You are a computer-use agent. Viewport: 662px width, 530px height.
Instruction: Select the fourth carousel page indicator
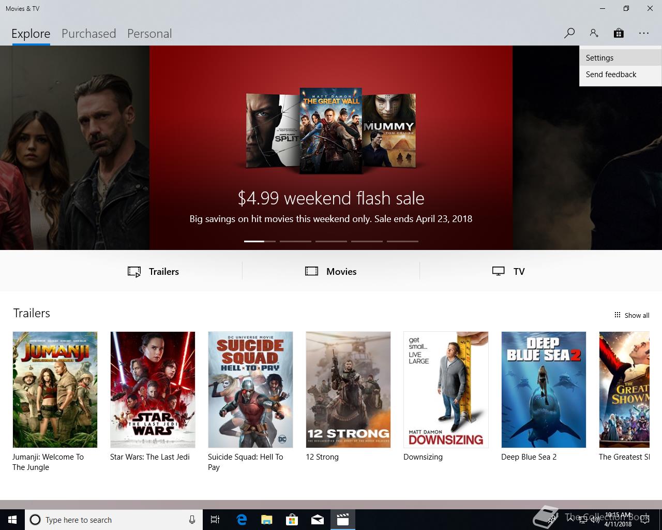(367, 241)
